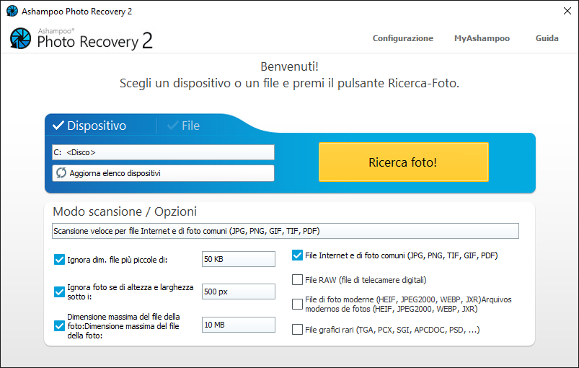Enable File di foto moderne (HEIF, JPEG2000)
This screenshot has width=579, height=368.
click(297, 304)
